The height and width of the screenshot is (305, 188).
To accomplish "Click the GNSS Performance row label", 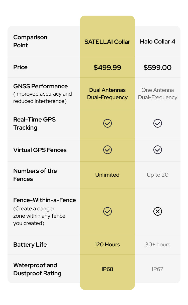I will [x=40, y=86].
